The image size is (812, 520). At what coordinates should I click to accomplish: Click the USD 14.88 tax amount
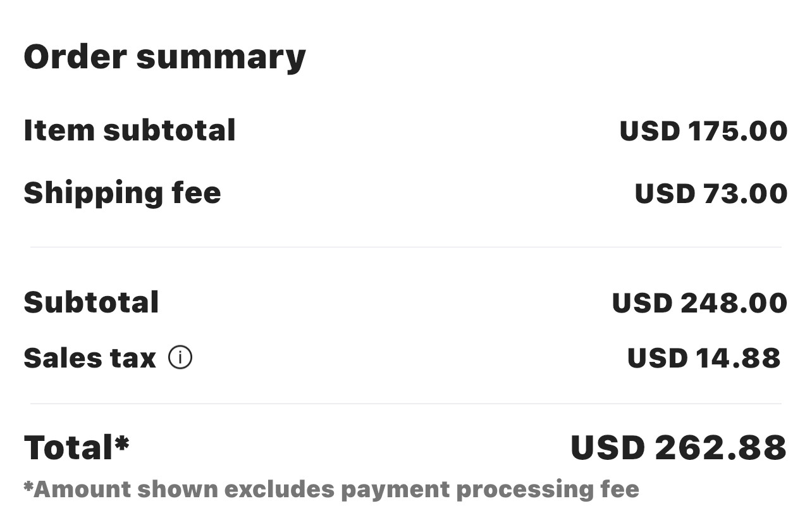[x=703, y=358]
